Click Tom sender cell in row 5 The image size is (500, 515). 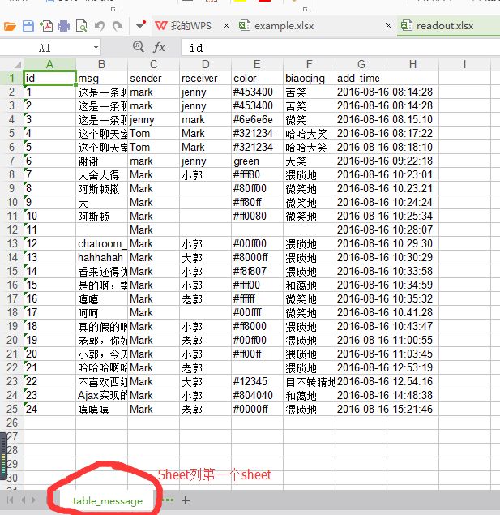[x=153, y=133]
